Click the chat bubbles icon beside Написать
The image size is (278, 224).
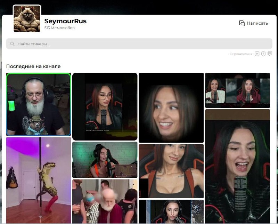tap(242, 23)
